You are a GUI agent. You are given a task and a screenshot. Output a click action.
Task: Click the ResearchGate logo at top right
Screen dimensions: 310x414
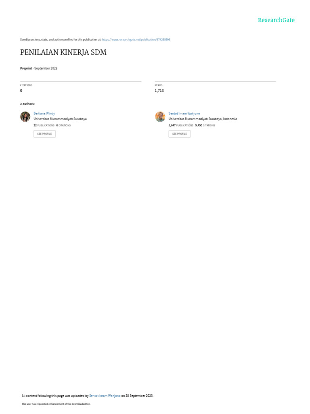[276, 20]
